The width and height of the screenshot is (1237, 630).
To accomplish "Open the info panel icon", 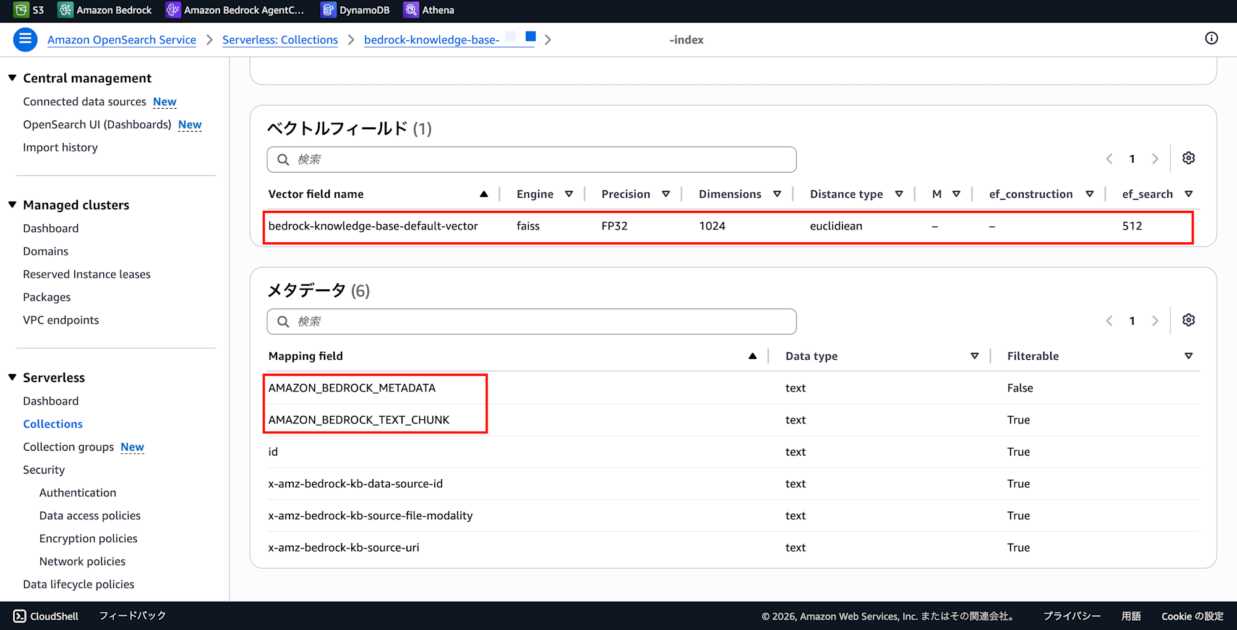I will point(1211,38).
